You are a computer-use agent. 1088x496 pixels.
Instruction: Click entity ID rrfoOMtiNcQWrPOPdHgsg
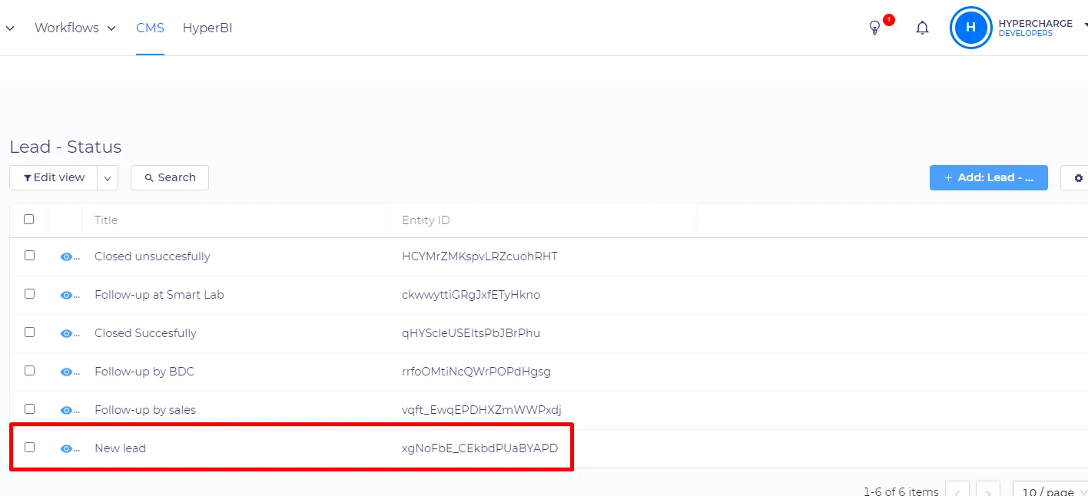pyautogui.click(x=476, y=372)
